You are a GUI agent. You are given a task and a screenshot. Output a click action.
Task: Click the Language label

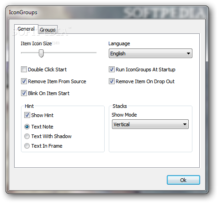(119, 43)
